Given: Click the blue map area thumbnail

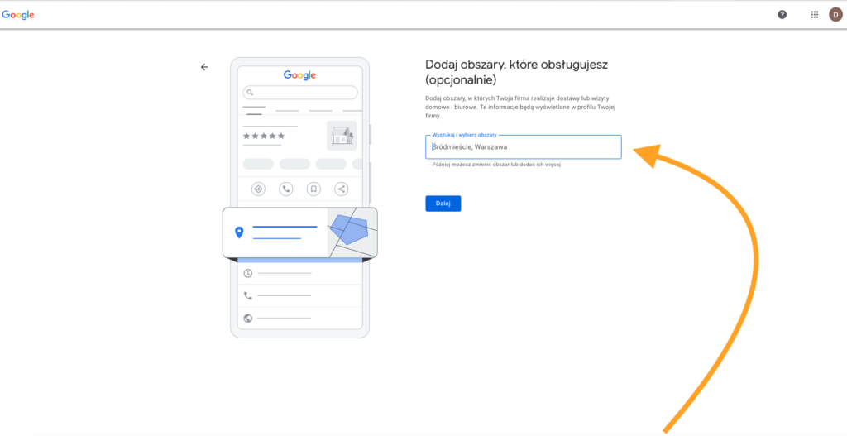Looking at the screenshot, I should click(352, 232).
